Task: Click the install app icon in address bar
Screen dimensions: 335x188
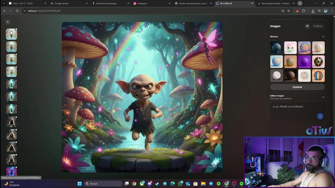Action: click(283, 11)
